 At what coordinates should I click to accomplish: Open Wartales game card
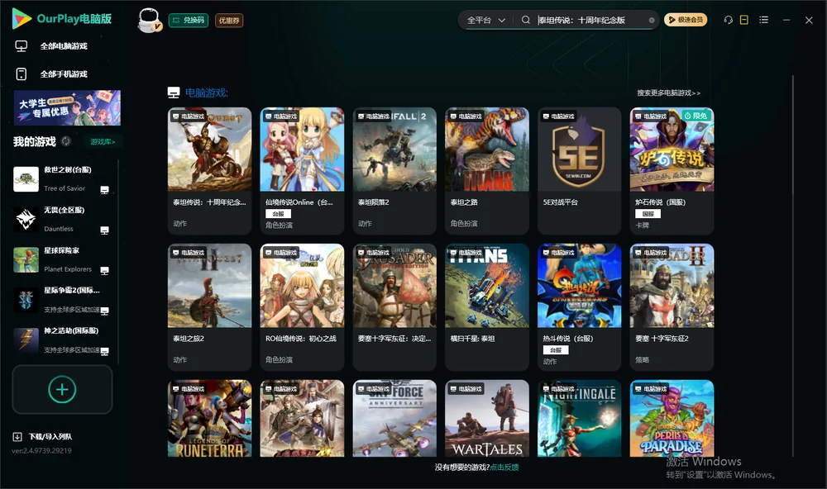point(487,419)
